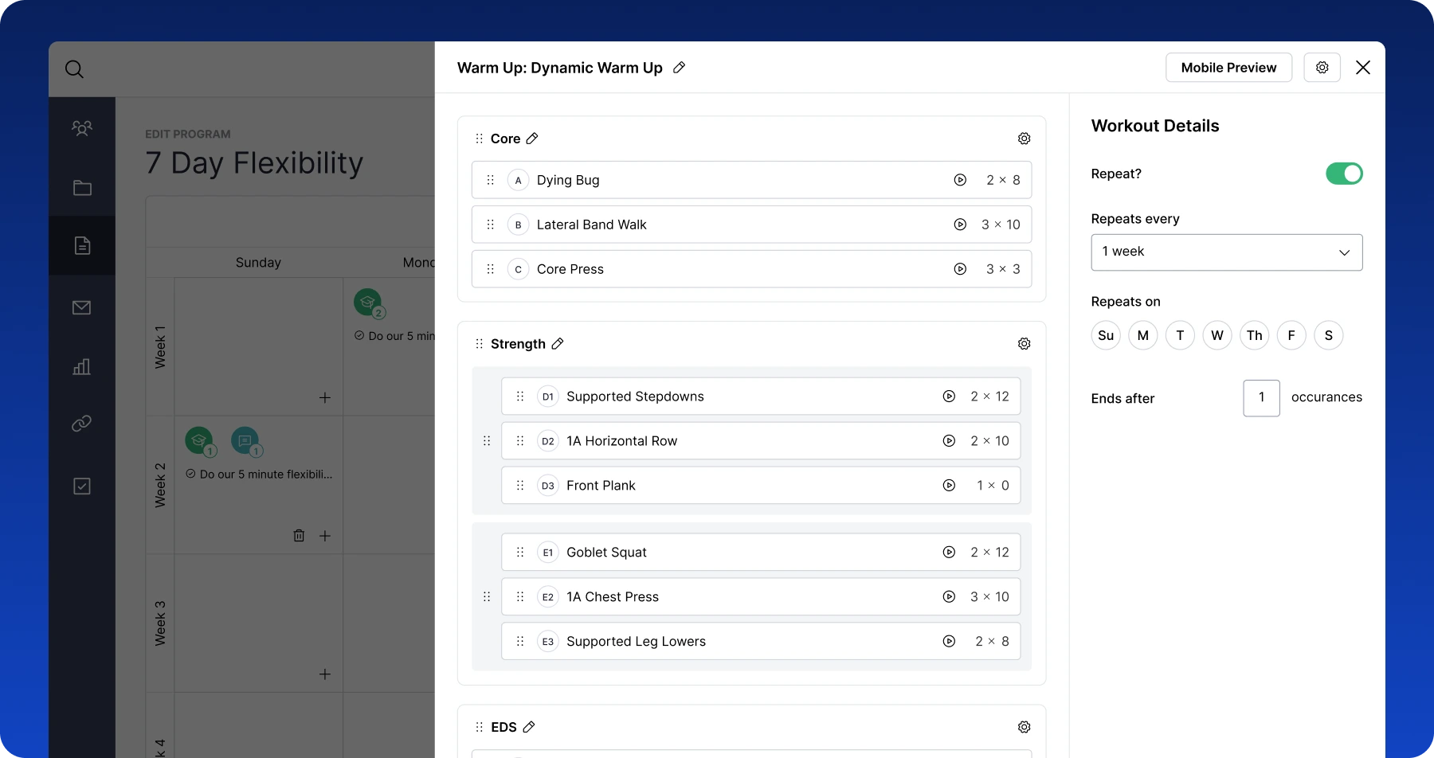Toggle Th day in Repeats on
1434x758 pixels.
[x=1254, y=335]
